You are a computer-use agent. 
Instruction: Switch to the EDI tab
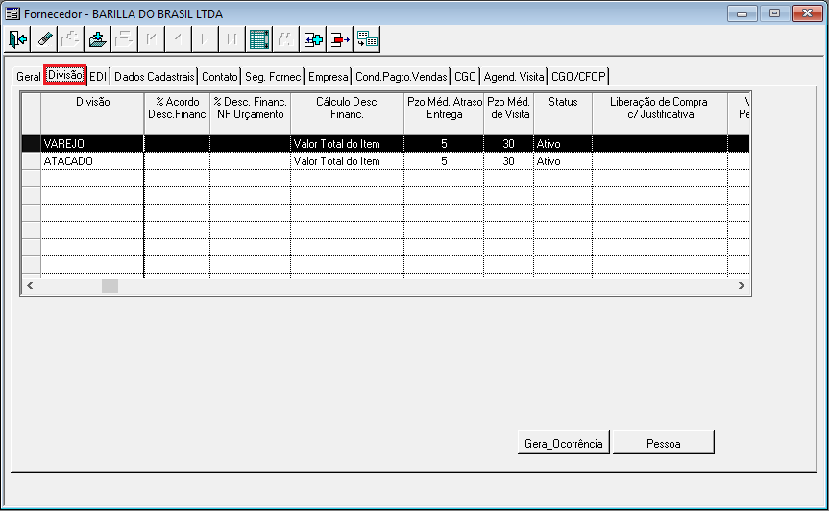(98, 77)
